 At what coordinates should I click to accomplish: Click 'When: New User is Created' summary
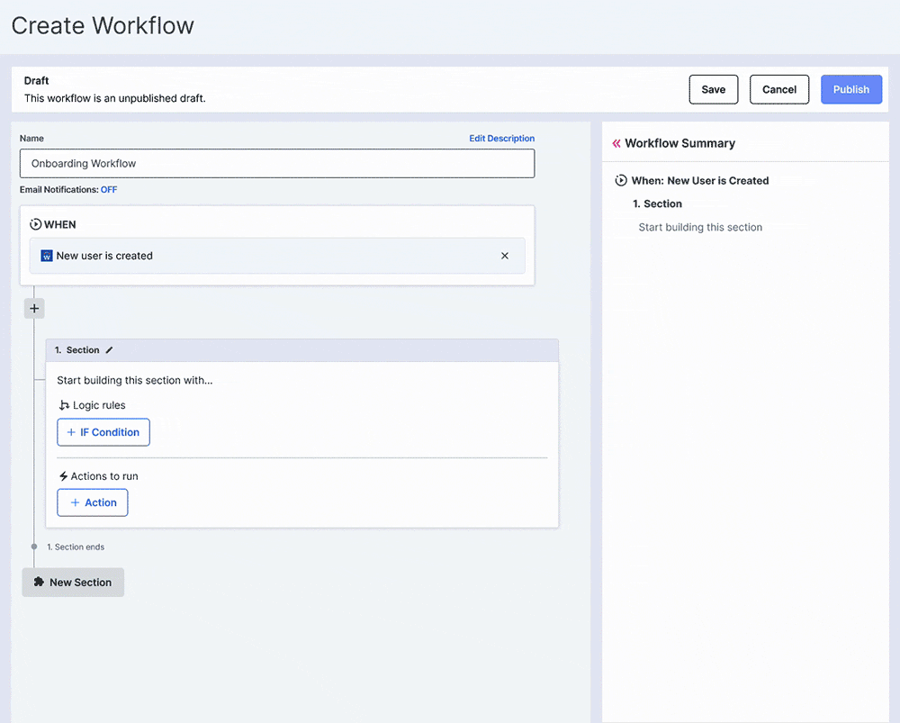point(699,181)
